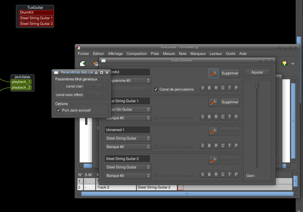
Task: Click Supprimer for DrumKit channel
Action: (230, 73)
